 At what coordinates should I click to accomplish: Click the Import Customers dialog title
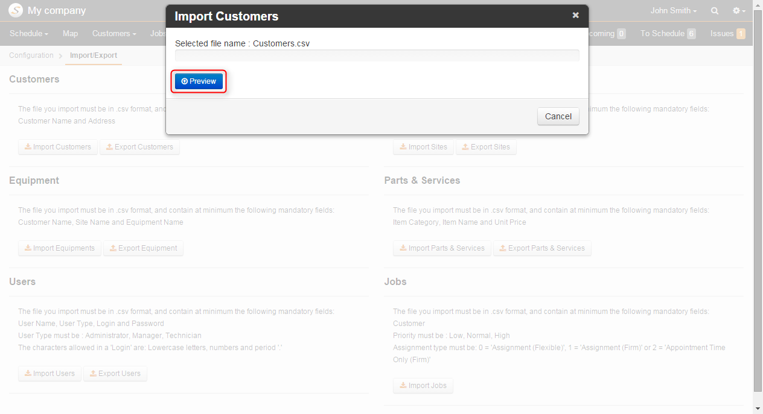pos(226,16)
